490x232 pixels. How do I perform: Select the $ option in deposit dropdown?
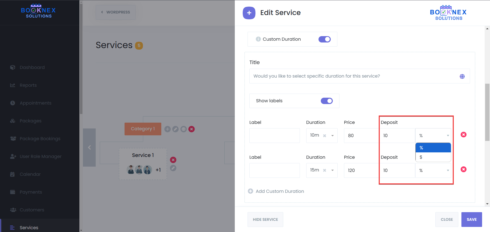click(433, 157)
